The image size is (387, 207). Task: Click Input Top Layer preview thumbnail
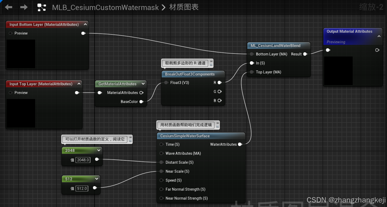pyautogui.click(x=21, y=113)
